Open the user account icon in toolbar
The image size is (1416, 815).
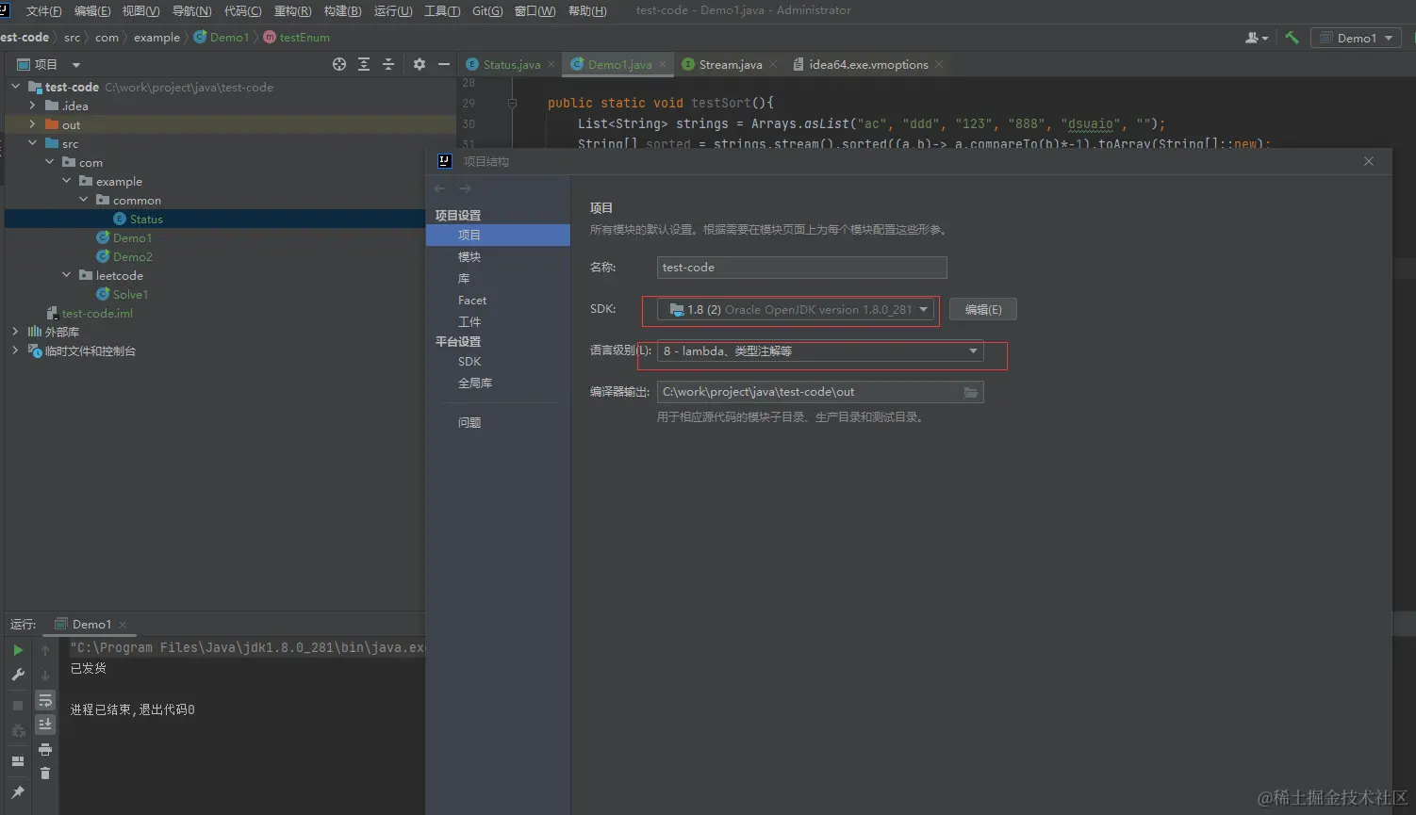[1257, 38]
